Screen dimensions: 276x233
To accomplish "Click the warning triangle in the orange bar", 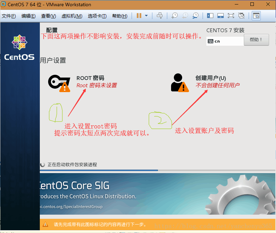I will pyautogui.click(x=45, y=224).
